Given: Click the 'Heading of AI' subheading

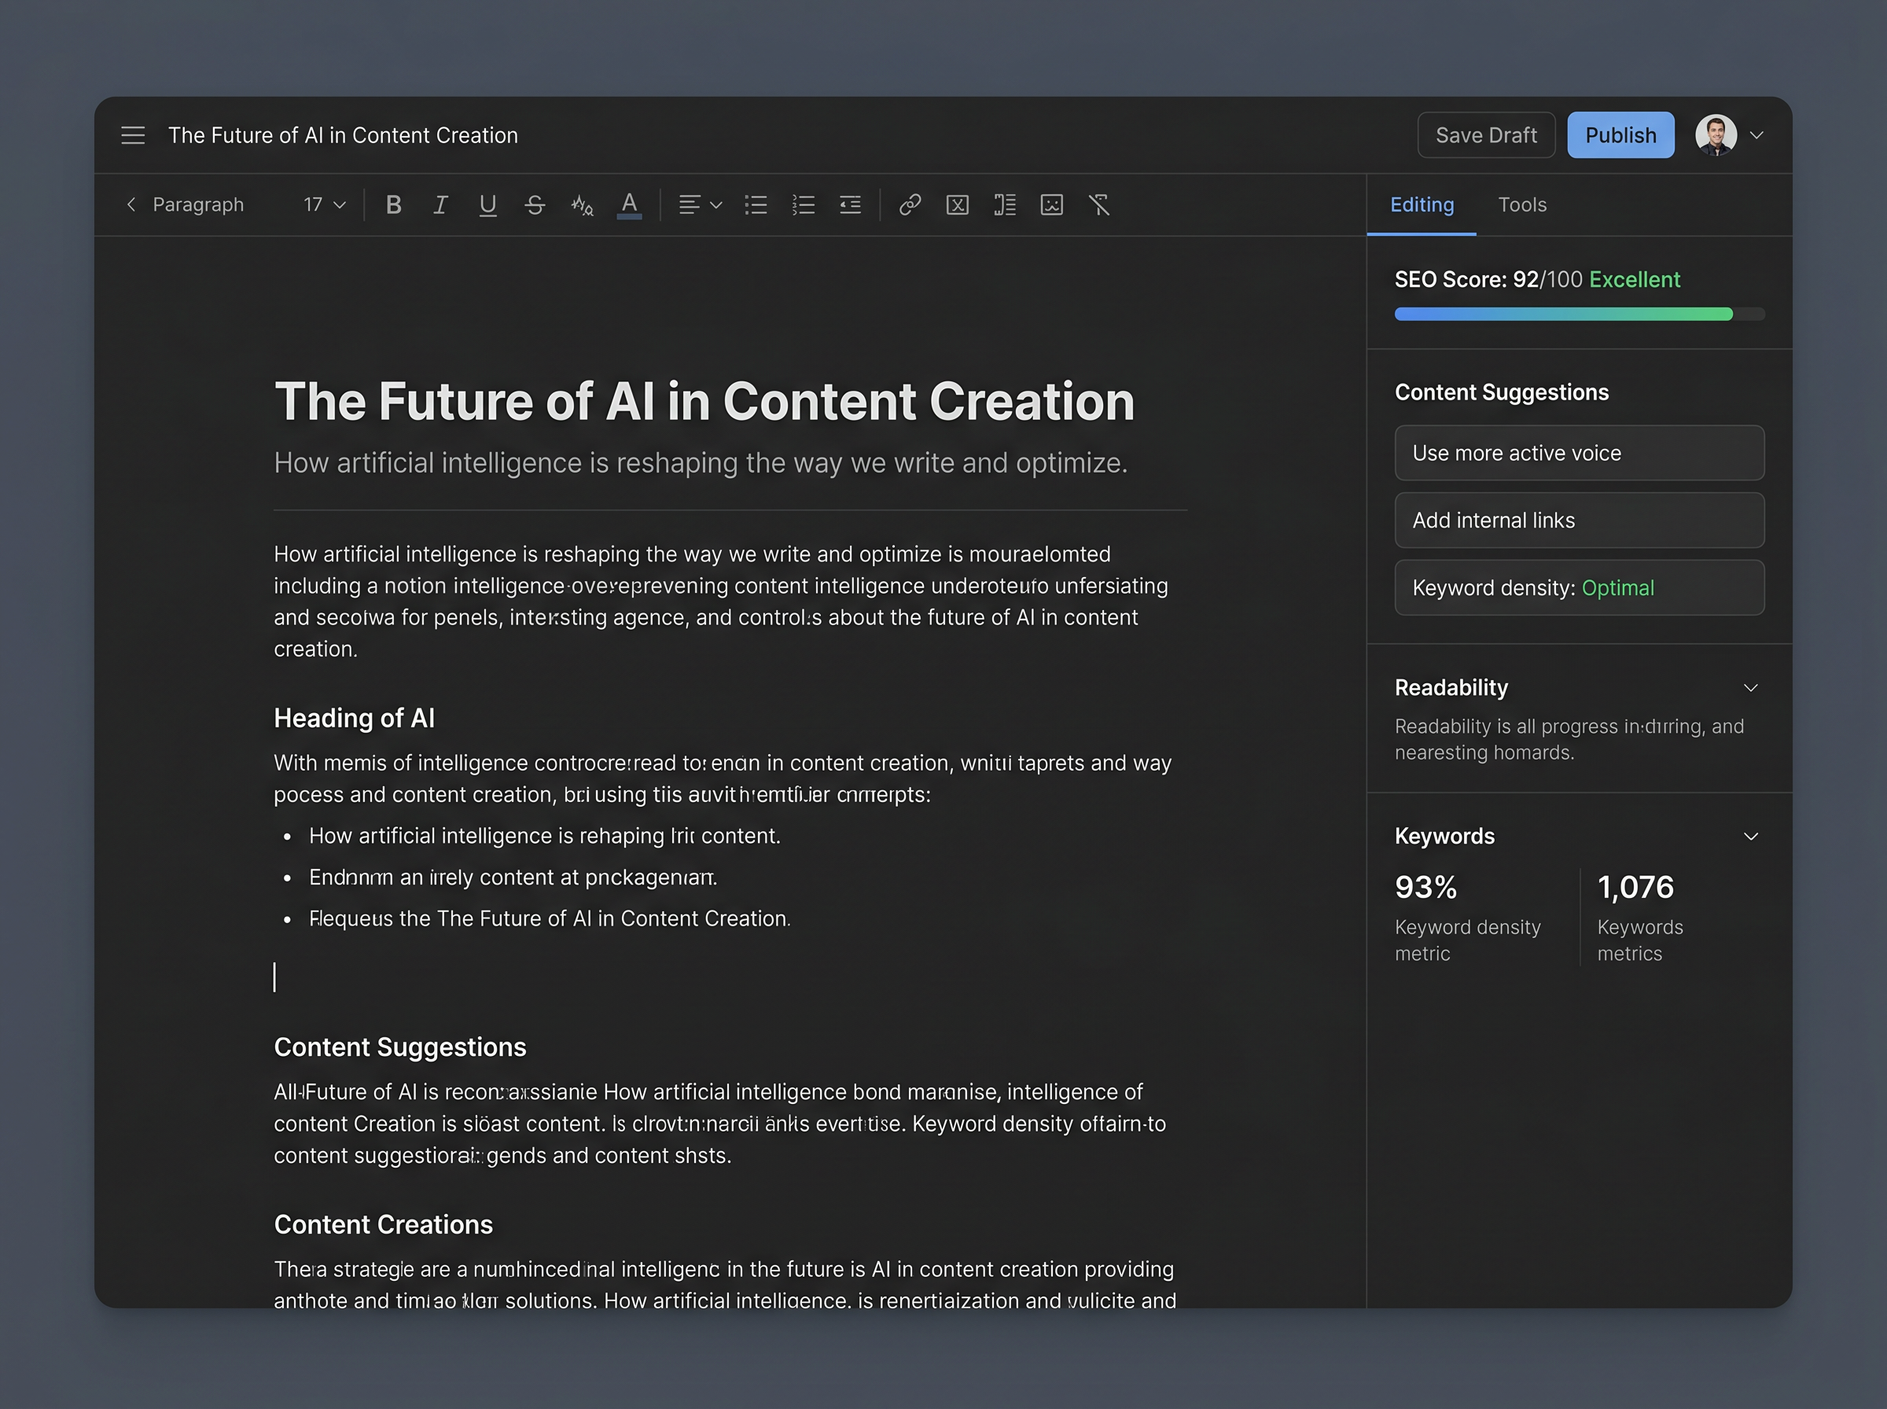Looking at the screenshot, I should 354,718.
